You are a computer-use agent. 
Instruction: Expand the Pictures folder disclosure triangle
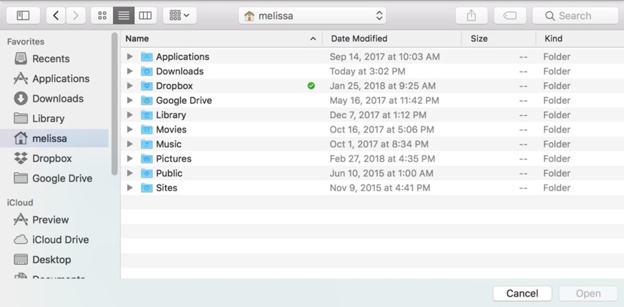pos(130,159)
